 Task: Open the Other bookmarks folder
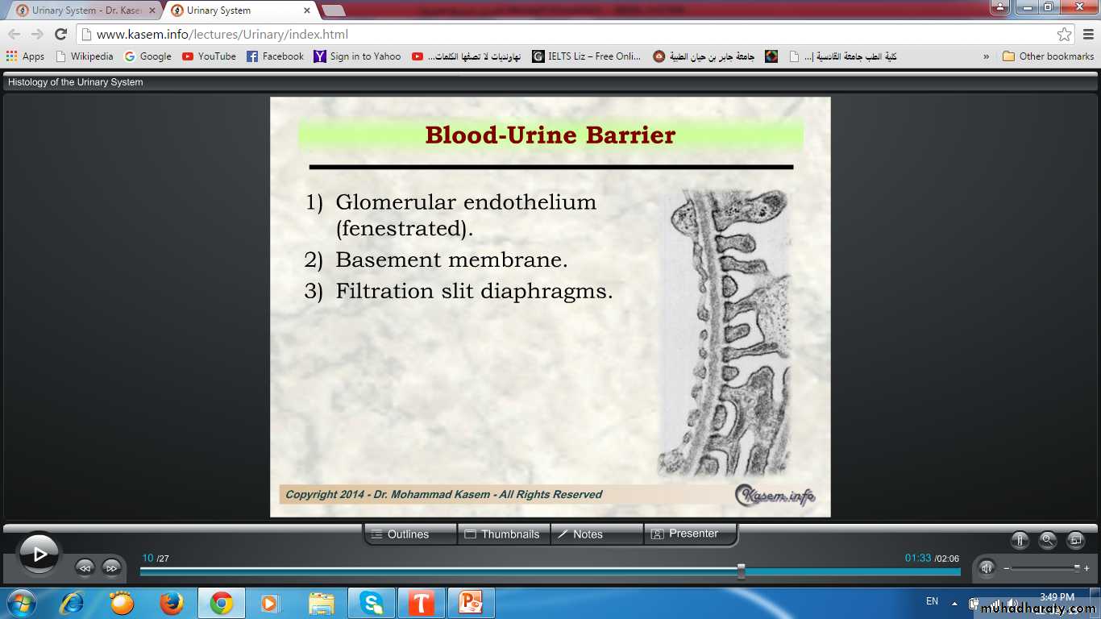tap(1048, 56)
